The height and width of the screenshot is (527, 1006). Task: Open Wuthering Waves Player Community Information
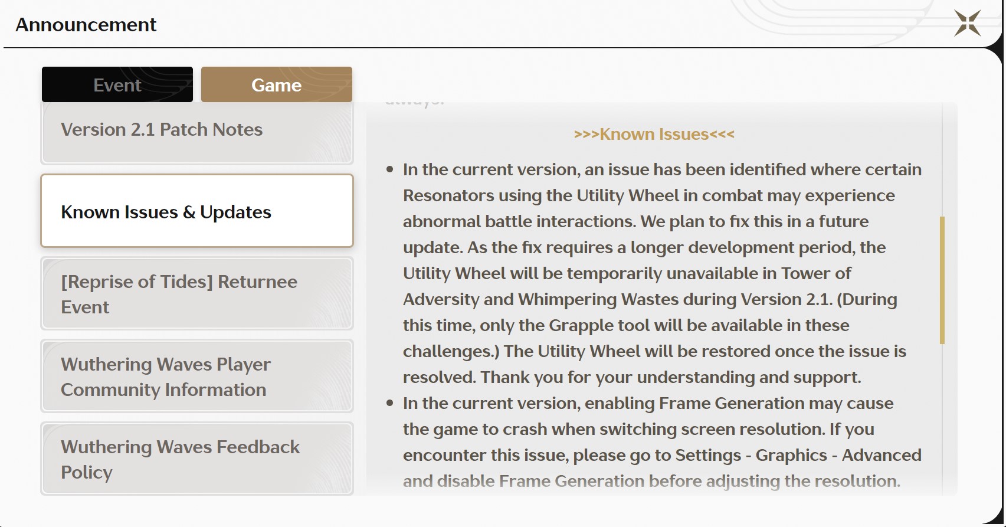click(197, 376)
